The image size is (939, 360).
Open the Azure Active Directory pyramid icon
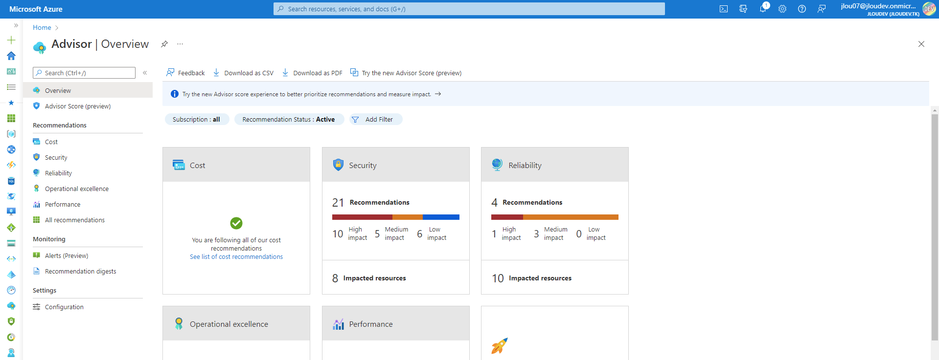[11, 275]
